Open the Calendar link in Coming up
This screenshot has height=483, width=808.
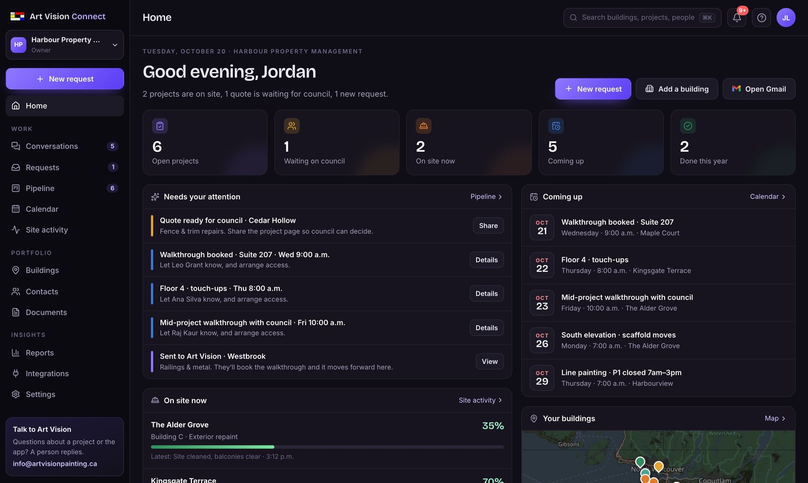coord(768,197)
